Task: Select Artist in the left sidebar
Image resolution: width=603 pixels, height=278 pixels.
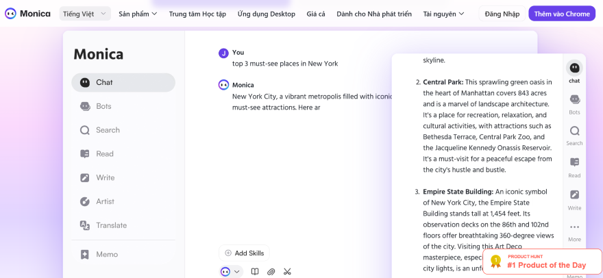Action: (104, 201)
